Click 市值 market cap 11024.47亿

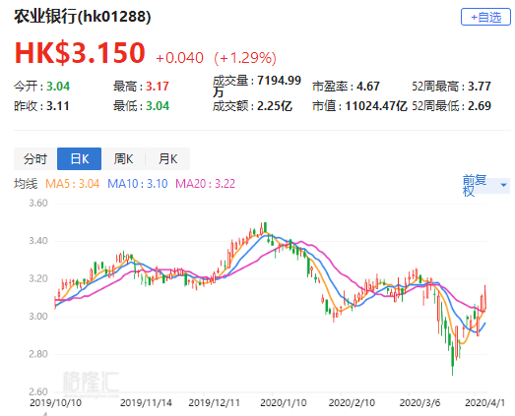[x=376, y=106]
